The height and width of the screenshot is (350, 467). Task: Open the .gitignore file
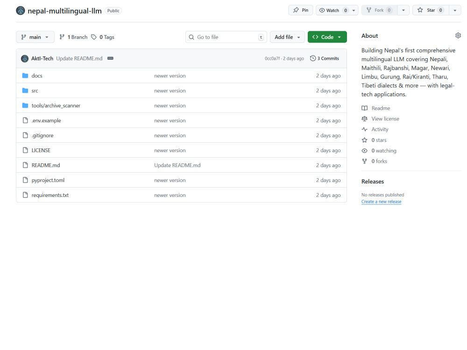click(x=42, y=135)
